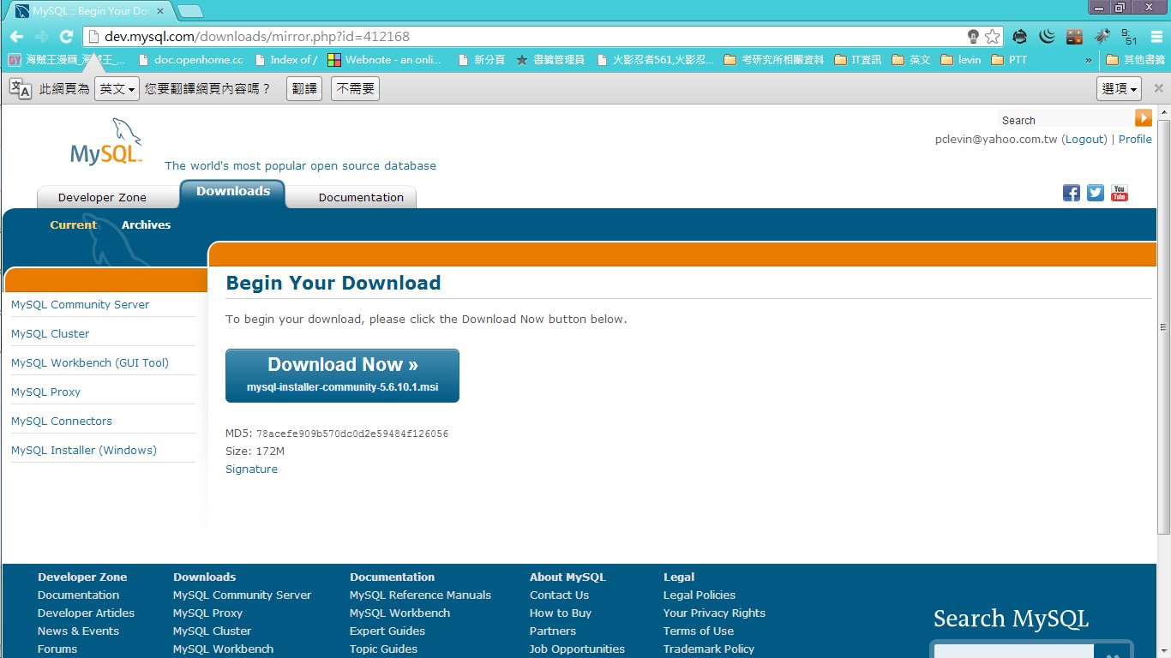Screen dimensions: 1171x658
Task: Open the 選項 options dropdown
Action: coord(1119,88)
